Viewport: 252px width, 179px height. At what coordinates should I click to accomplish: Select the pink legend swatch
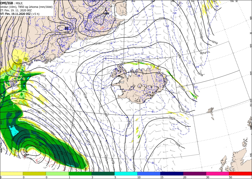click(x=218, y=173)
